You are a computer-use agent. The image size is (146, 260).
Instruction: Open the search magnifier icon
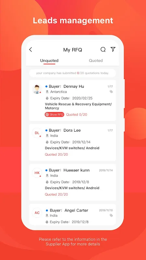(103, 49)
